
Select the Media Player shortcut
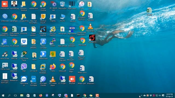[43, 55]
